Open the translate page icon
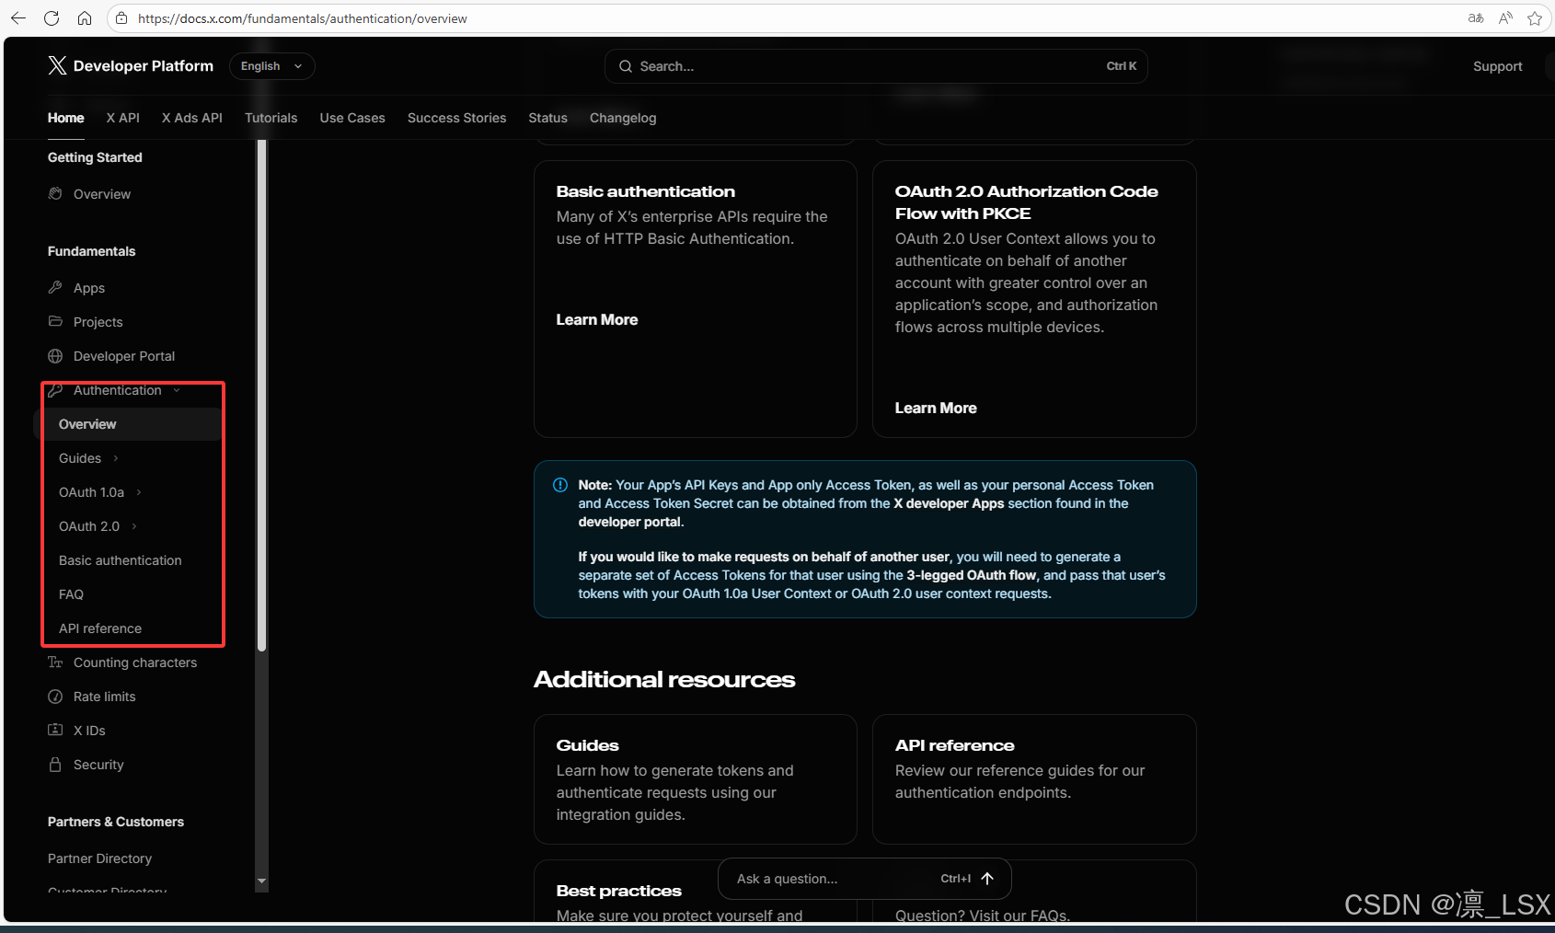This screenshot has width=1555, height=933. (x=1476, y=18)
